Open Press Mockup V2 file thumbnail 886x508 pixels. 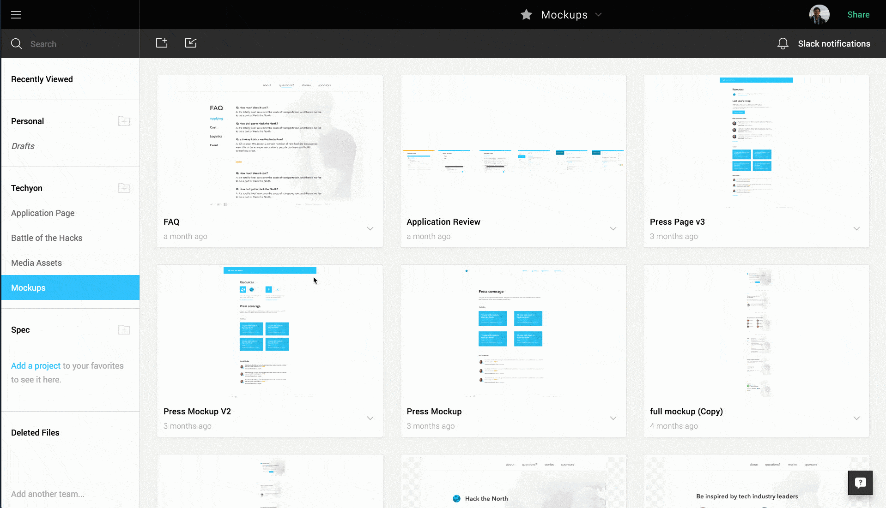270,332
